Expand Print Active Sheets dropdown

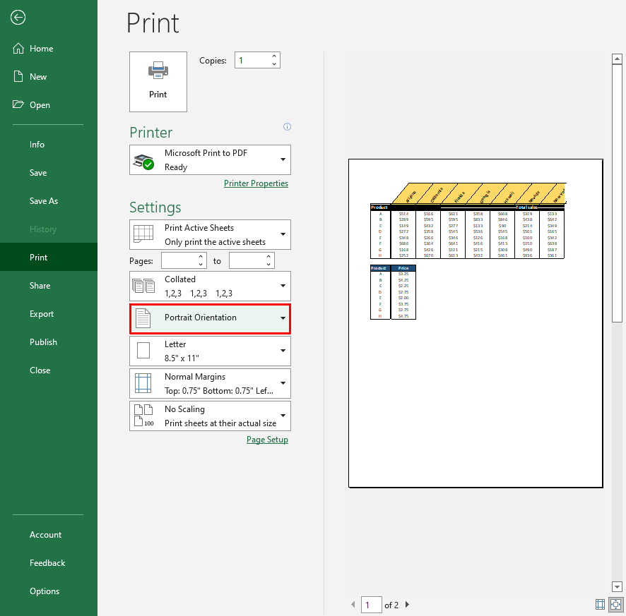210,235
